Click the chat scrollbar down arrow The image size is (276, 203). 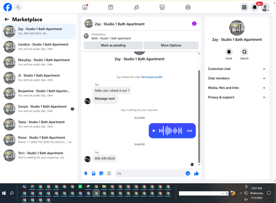coord(199,165)
